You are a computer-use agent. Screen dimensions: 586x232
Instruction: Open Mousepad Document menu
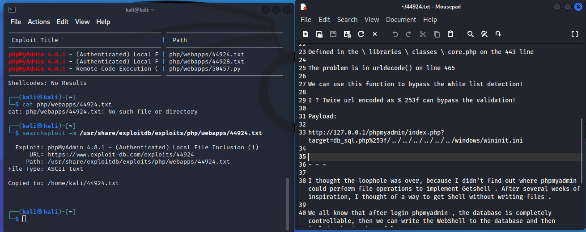click(x=401, y=20)
